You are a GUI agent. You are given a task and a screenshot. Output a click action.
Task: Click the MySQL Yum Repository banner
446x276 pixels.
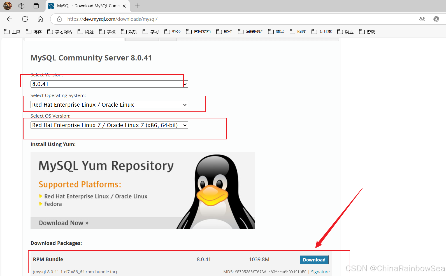[142, 190]
